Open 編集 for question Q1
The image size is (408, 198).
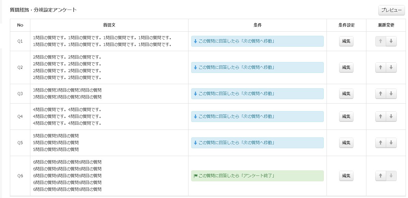pyautogui.click(x=346, y=41)
